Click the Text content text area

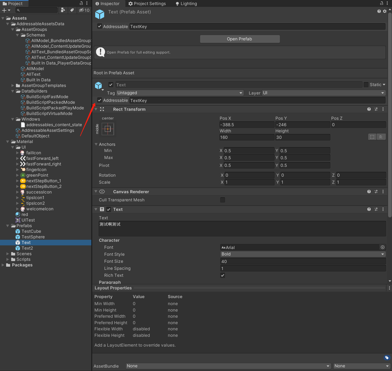click(242, 229)
